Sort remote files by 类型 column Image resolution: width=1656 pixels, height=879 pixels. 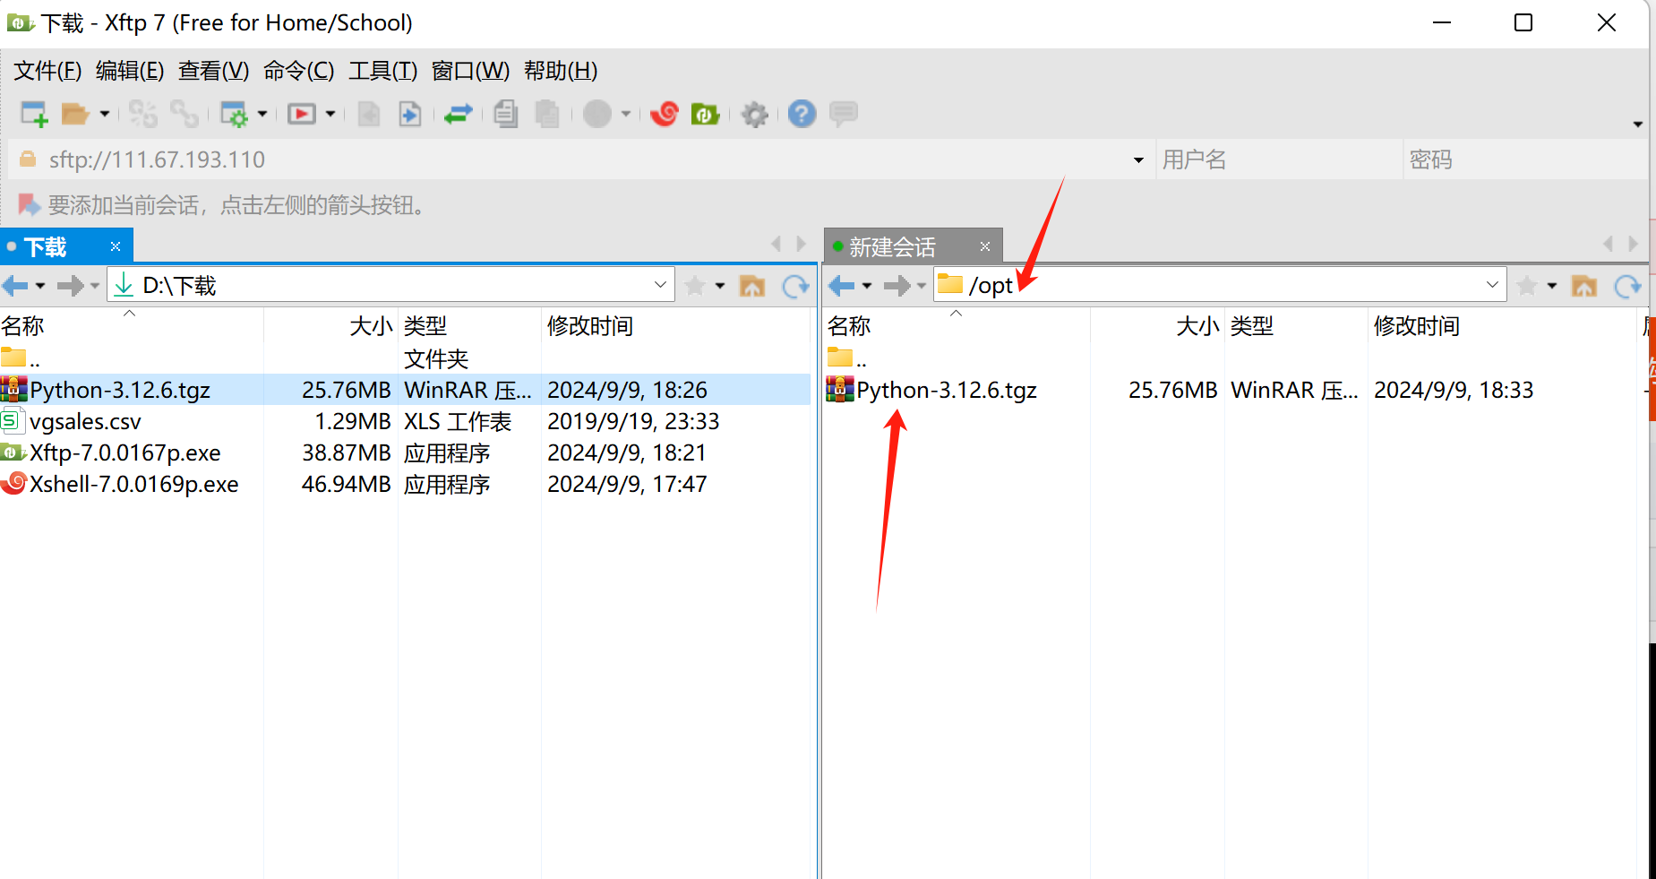[1296, 325]
